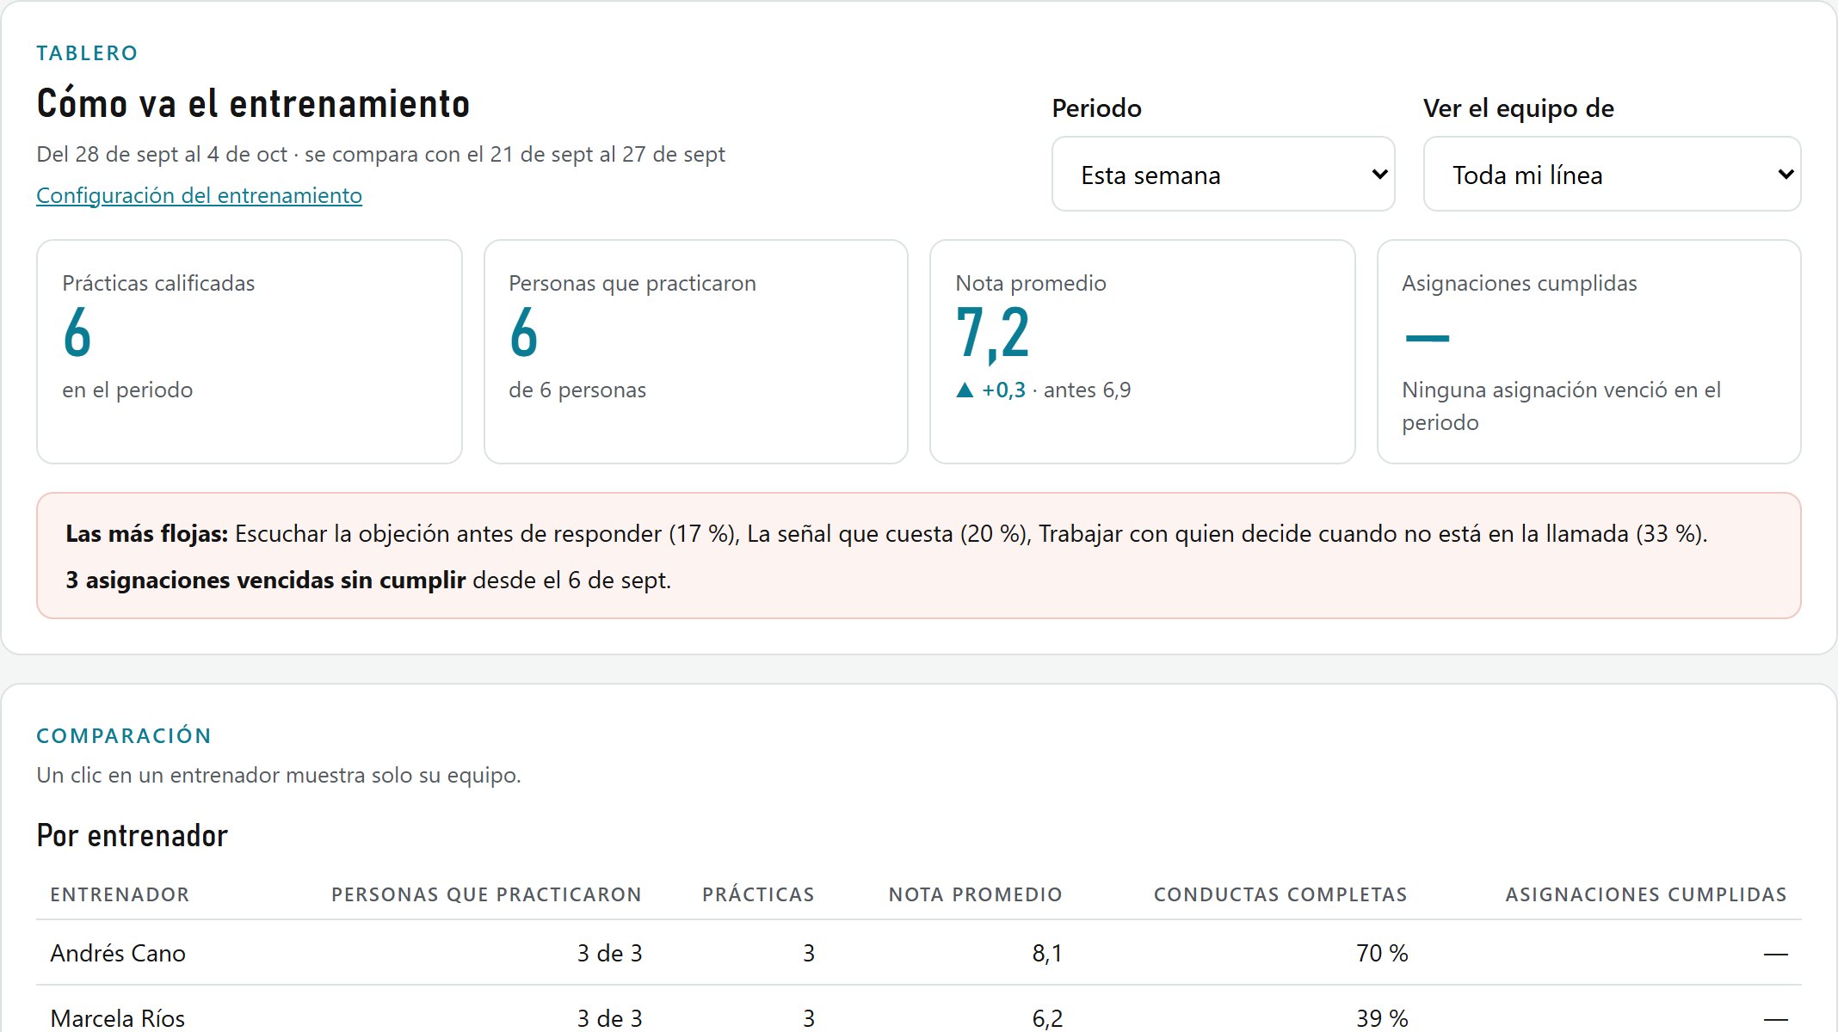The image size is (1838, 1032).
Task: Click the Cómo va el entrenamiento title
Action: pyautogui.click(x=253, y=103)
